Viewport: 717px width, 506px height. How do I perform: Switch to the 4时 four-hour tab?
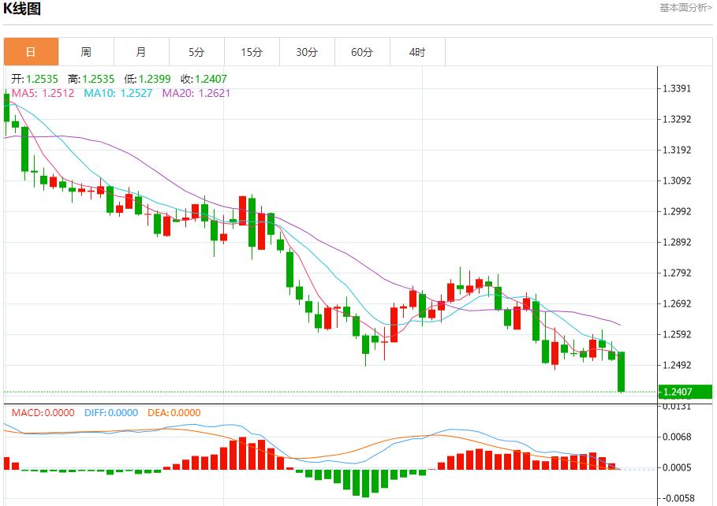tap(417, 52)
